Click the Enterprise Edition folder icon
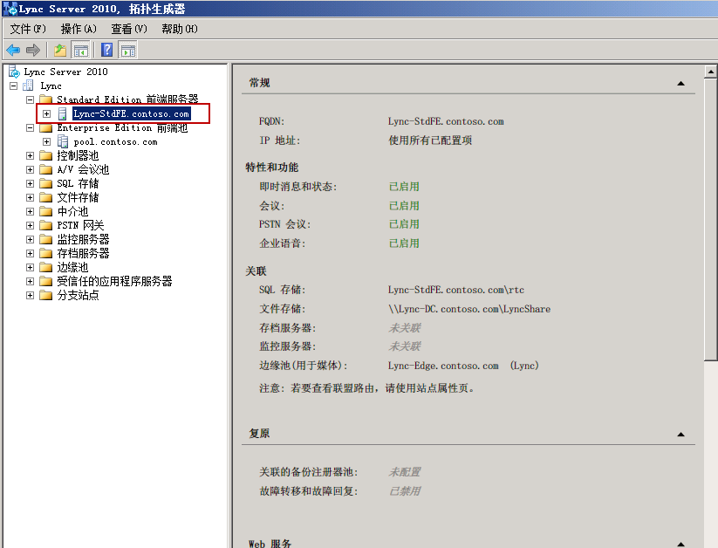718x548 pixels. (45, 127)
